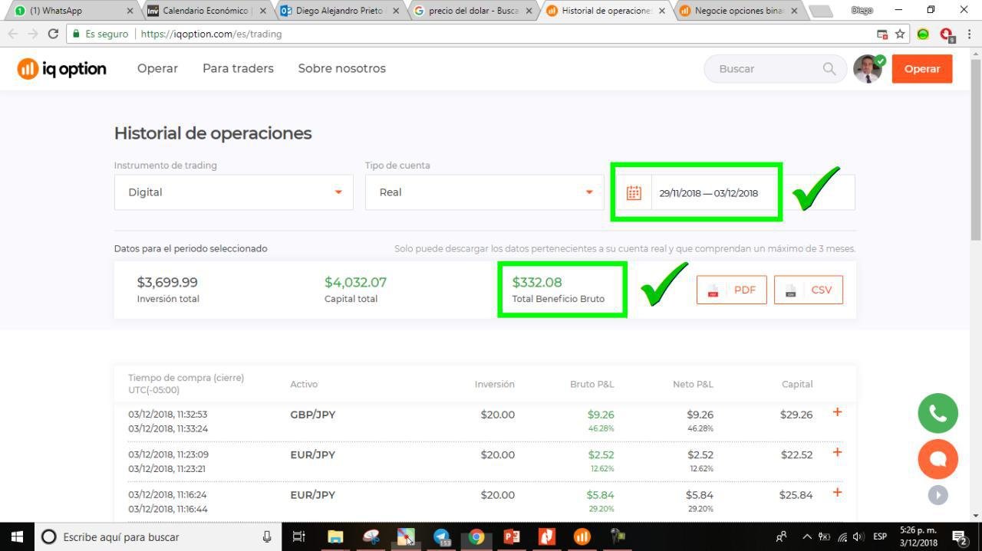
Task: Open Telegram from the taskbar
Action: [441, 536]
